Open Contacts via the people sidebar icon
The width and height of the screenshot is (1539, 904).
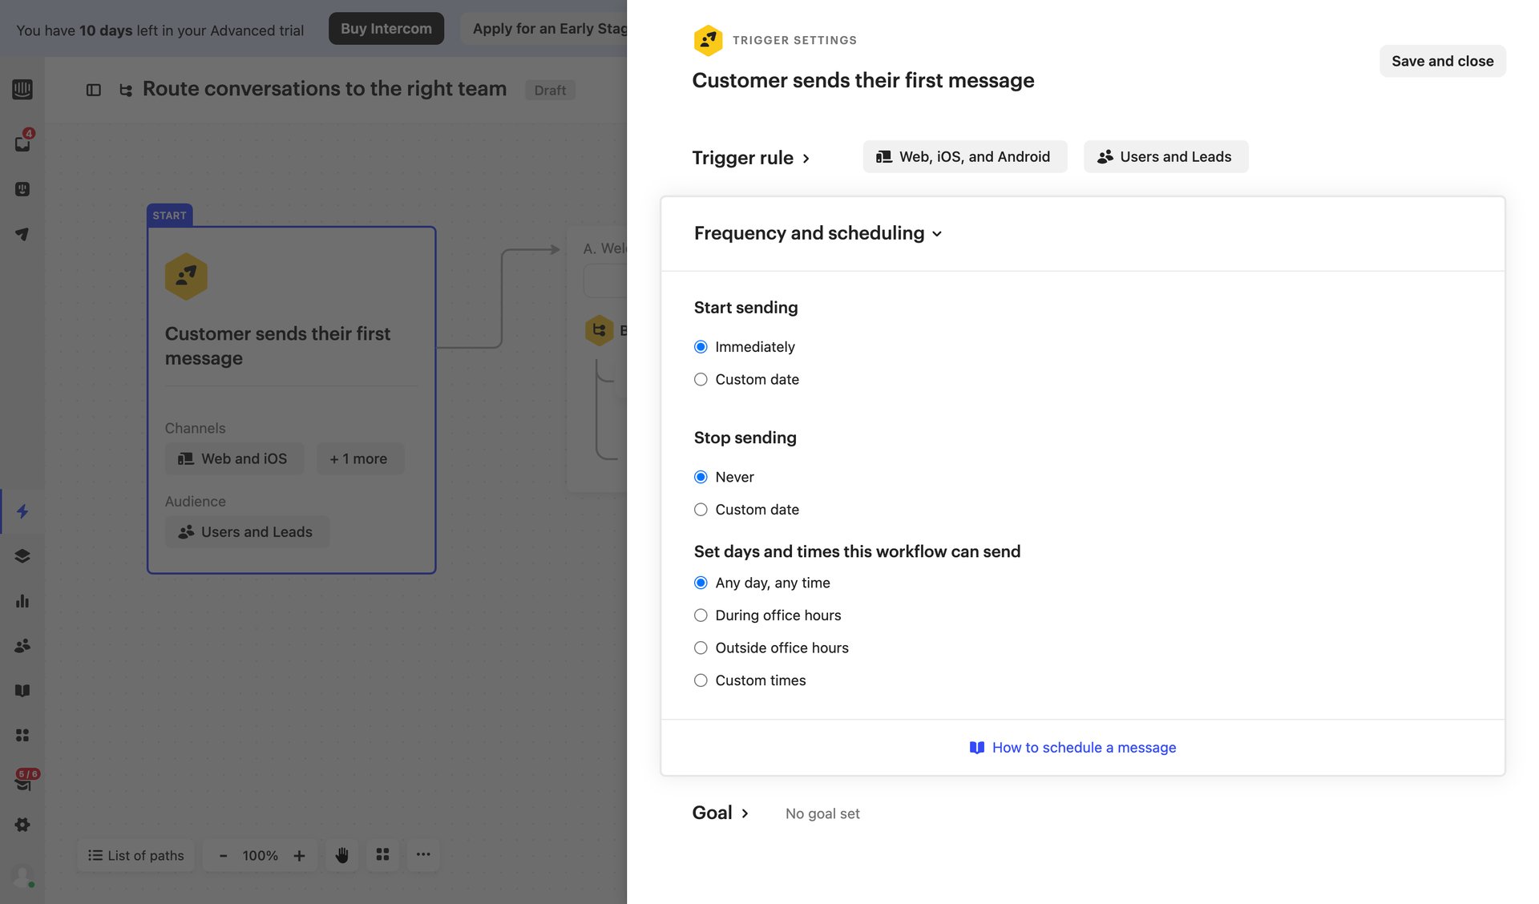pyautogui.click(x=22, y=645)
